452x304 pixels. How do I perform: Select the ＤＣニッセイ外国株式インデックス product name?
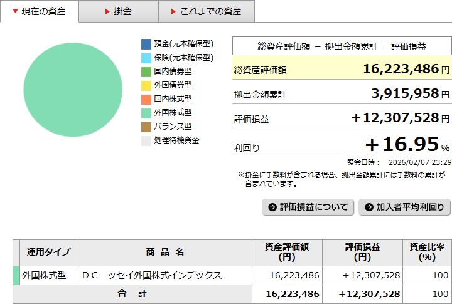point(152,275)
